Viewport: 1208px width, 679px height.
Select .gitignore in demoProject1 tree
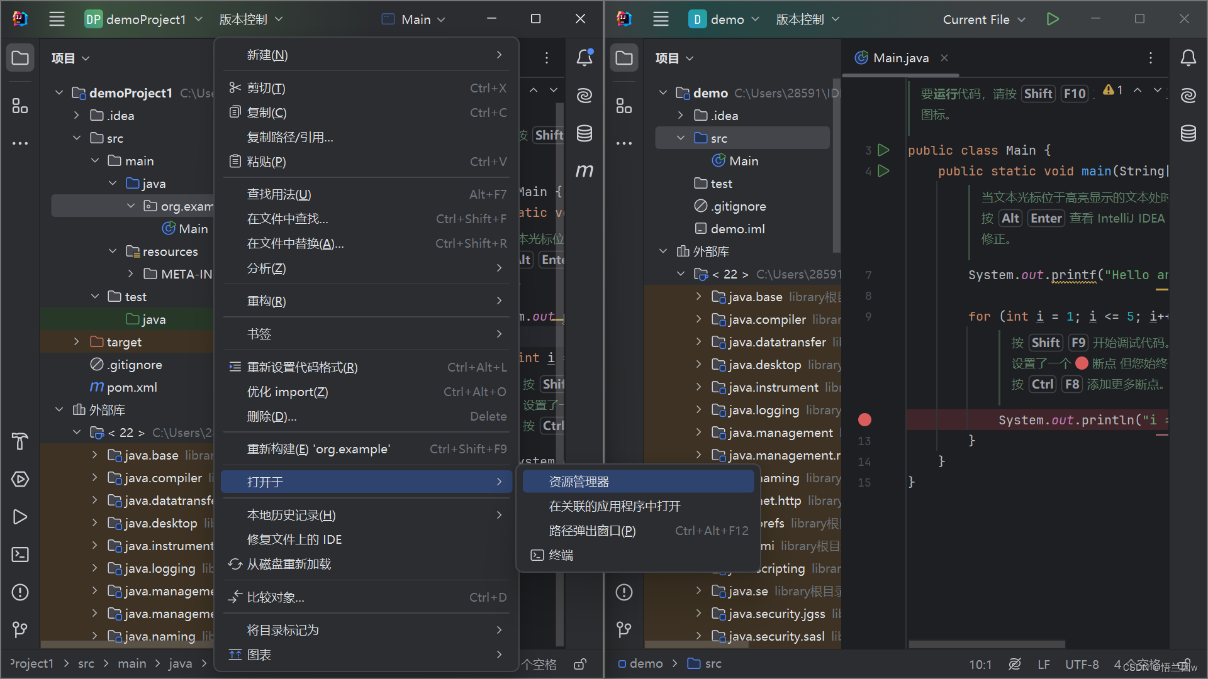coord(126,365)
